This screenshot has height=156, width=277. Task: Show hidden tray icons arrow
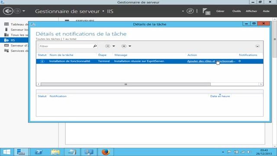223,152
